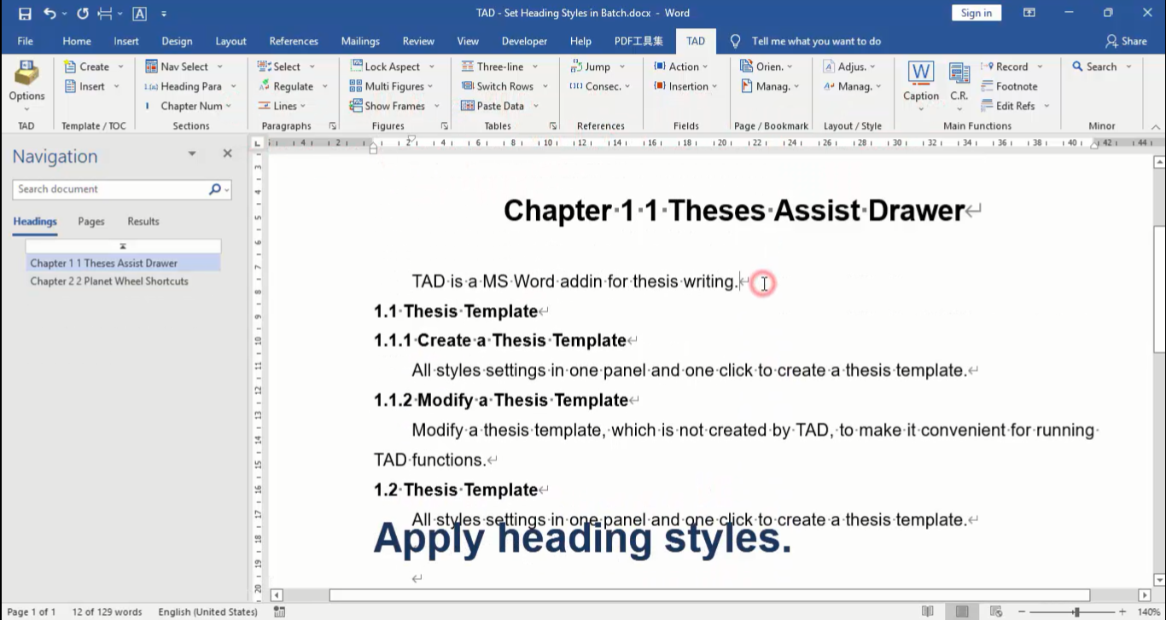Click the Orien. page icon

click(746, 67)
